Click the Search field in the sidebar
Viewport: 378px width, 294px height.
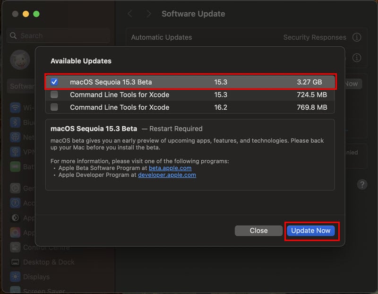click(59, 35)
